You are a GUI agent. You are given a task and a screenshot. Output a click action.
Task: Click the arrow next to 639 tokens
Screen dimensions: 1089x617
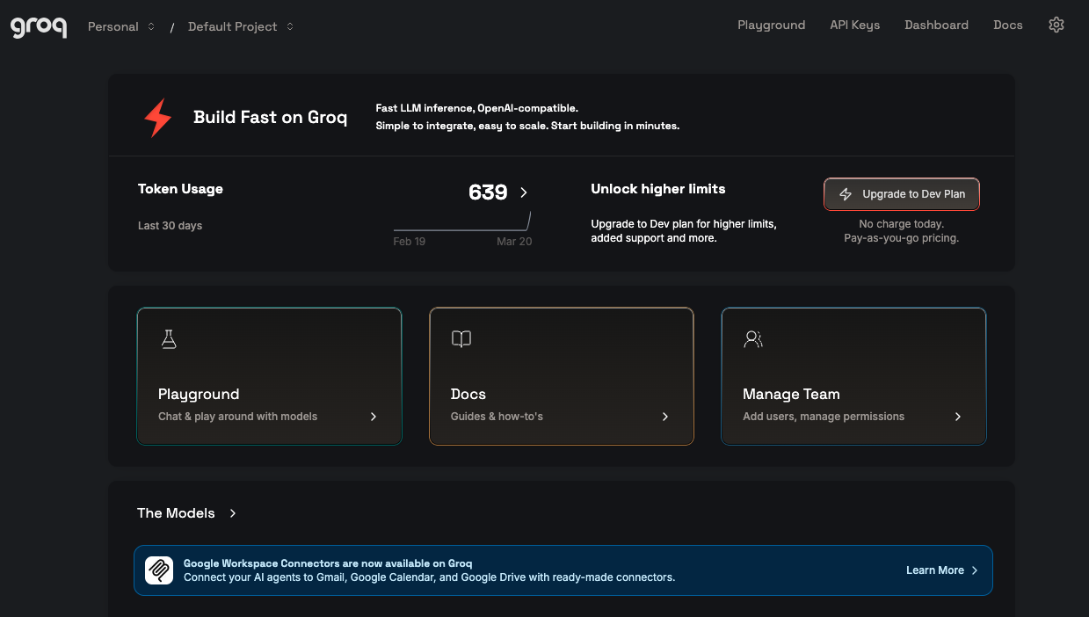coord(524,192)
